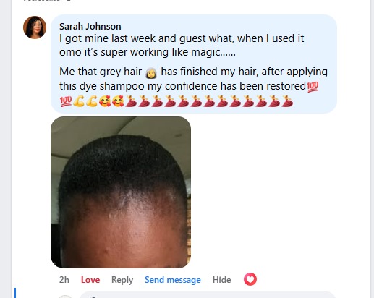Click the 100 emoji beginning the emoji row
Viewport: 374px width, 298px height.
point(66,101)
